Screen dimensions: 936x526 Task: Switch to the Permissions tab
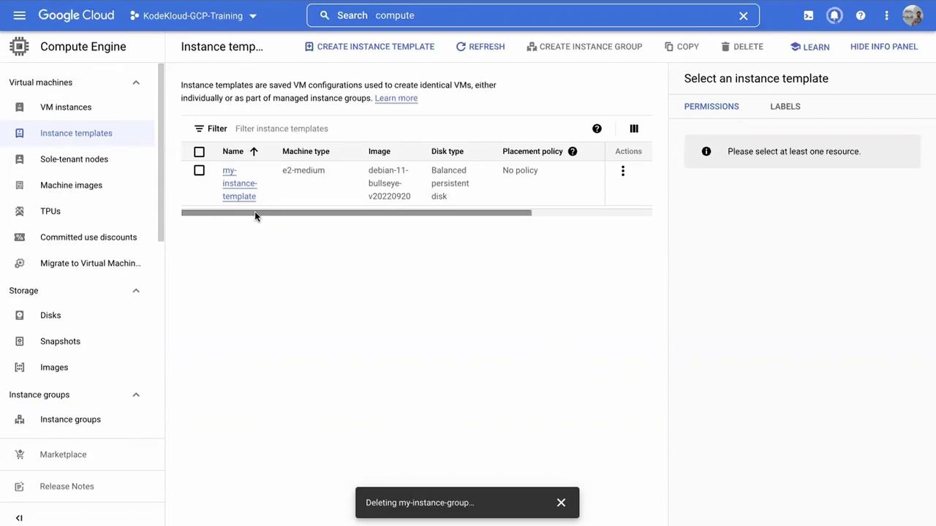(712, 107)
